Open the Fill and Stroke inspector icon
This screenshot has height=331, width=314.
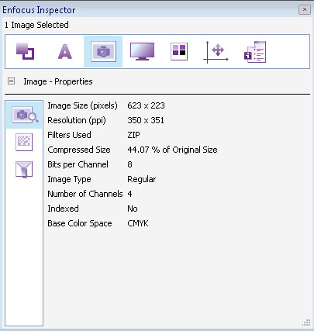(25, 51)
